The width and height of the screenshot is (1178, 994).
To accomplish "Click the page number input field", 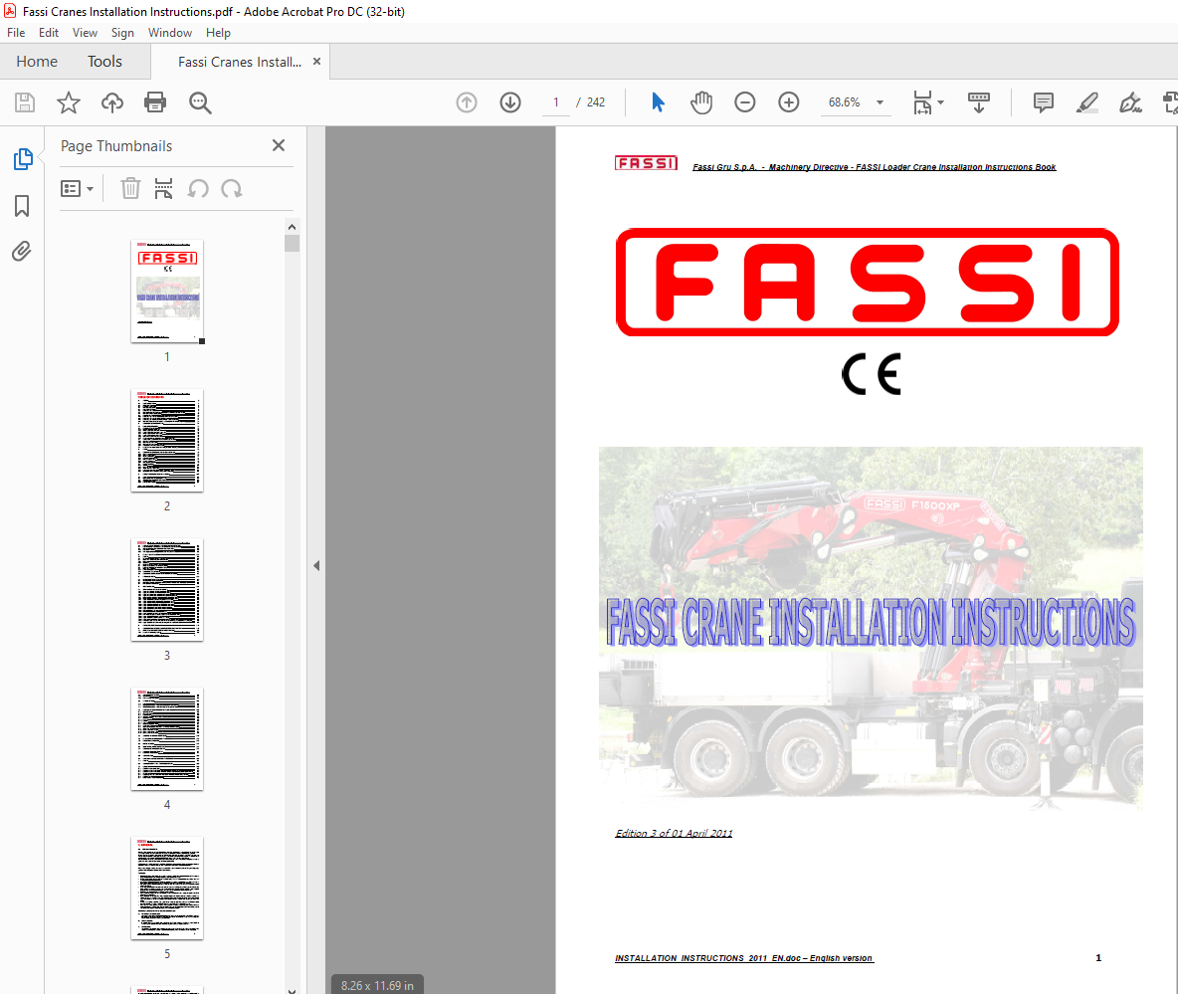I will [x=556, y=102].
